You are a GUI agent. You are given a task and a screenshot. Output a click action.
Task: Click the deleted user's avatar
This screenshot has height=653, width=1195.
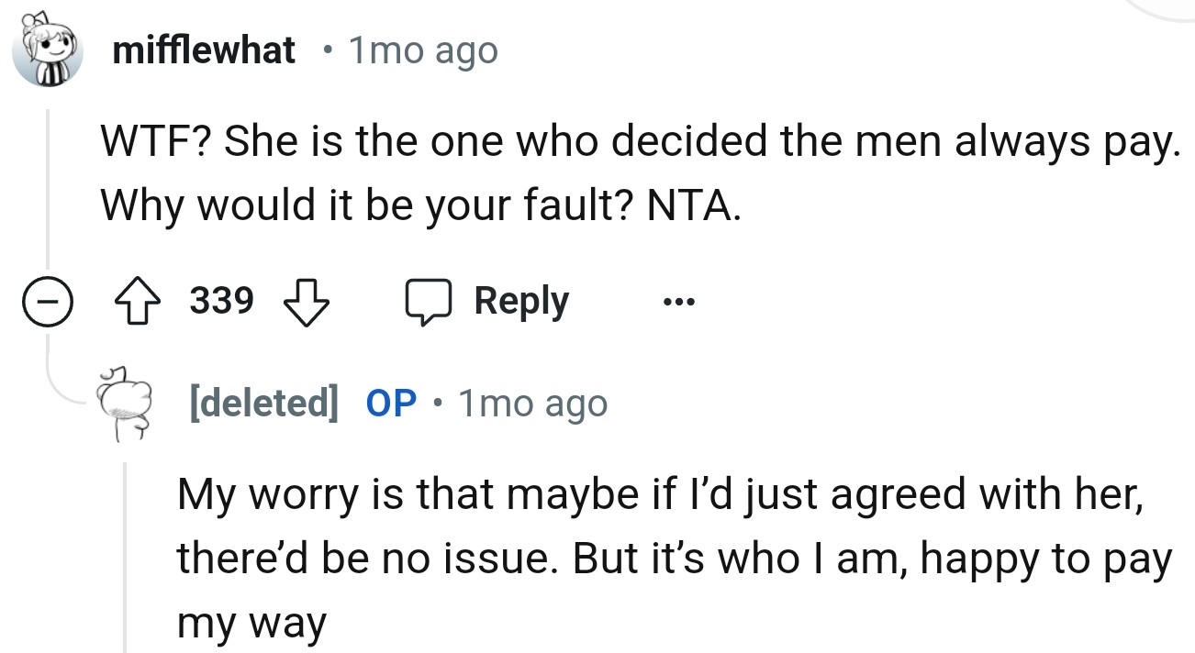coord(128,404)
